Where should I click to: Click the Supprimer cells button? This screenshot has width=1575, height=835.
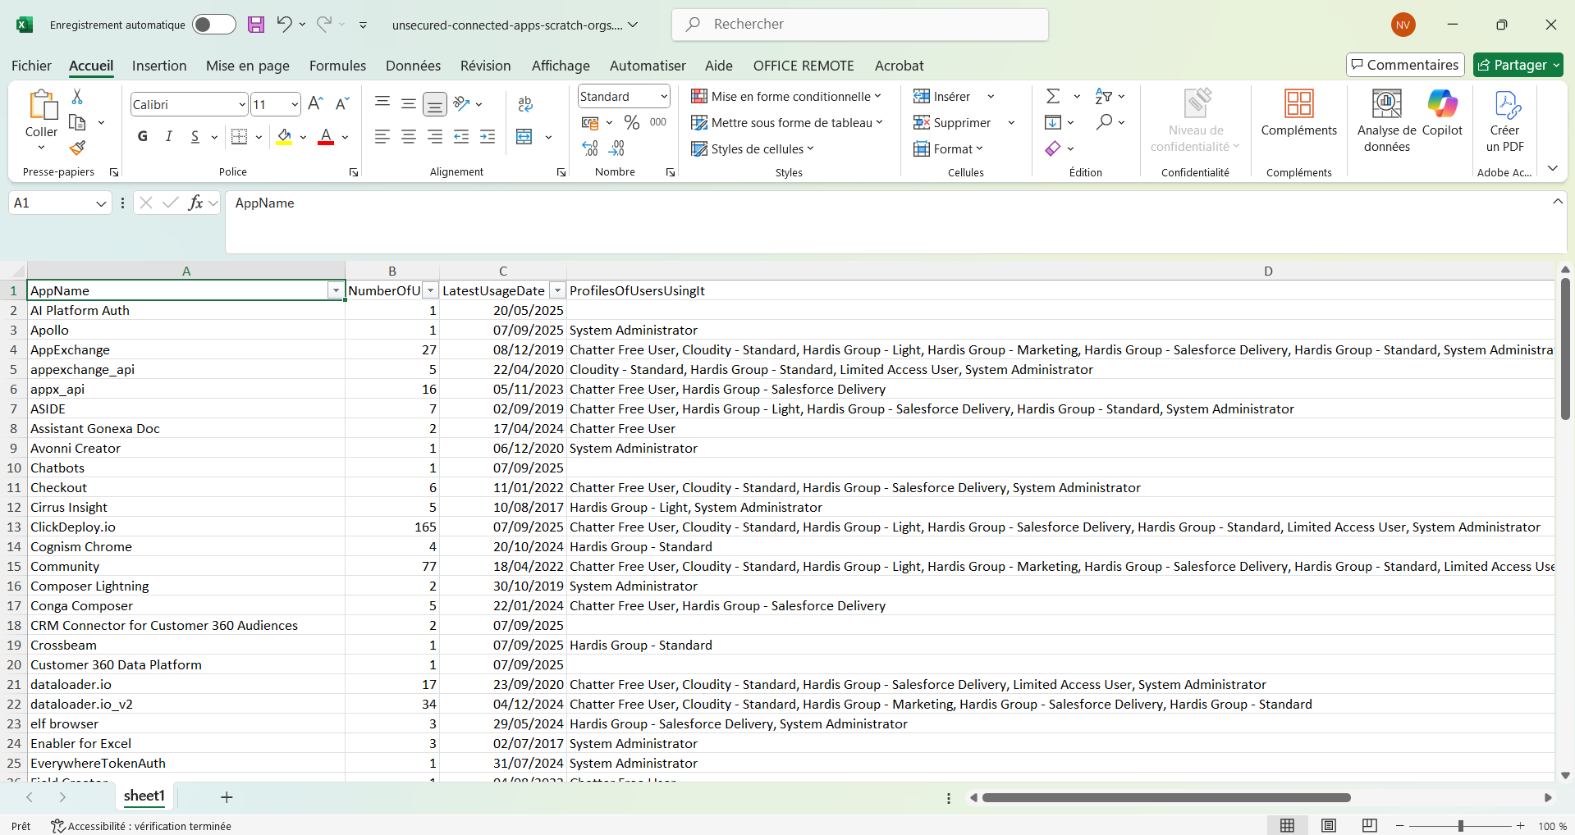[953, 122]
